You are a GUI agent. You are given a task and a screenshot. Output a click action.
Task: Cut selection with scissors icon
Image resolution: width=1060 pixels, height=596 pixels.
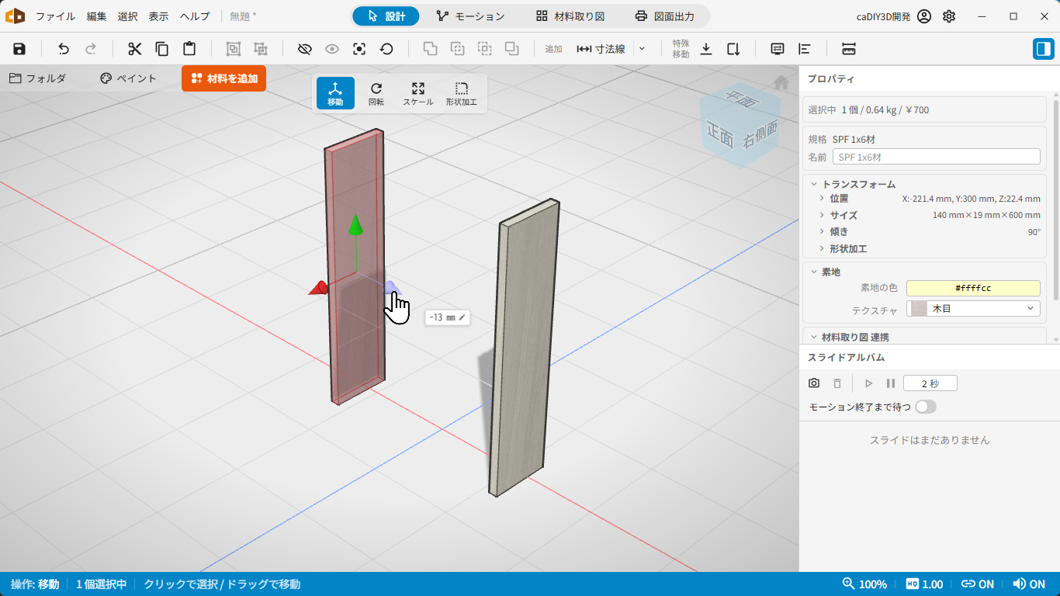coord(135,49)
